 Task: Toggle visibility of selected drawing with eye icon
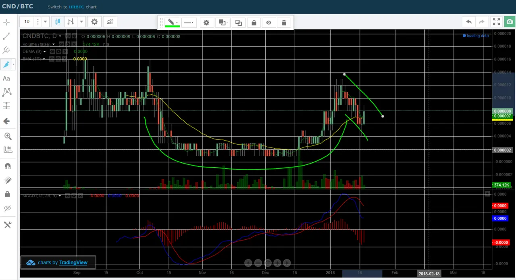coord(269,23)
